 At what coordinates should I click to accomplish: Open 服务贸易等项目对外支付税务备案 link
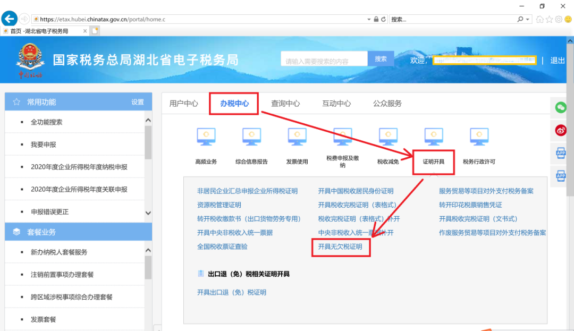click(486, 191)
